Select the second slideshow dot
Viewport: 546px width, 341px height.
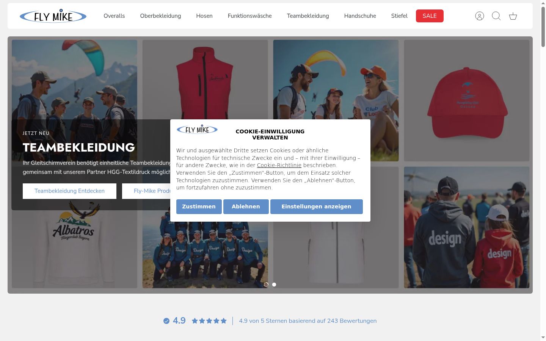pos(274,285)
